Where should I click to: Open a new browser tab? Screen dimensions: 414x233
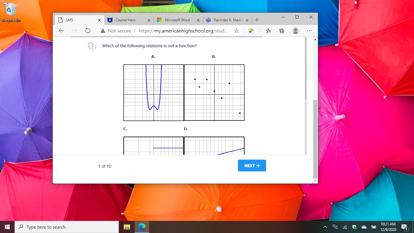point(257,20)
